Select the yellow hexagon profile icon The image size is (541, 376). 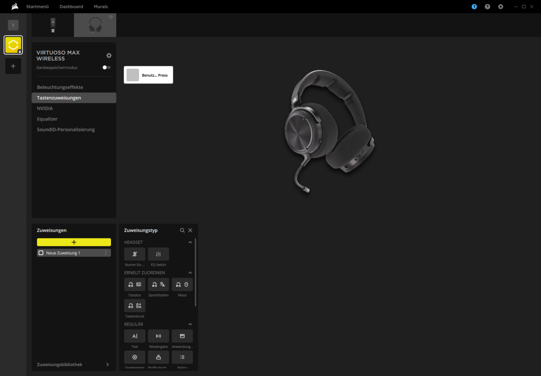pos(13,45)
